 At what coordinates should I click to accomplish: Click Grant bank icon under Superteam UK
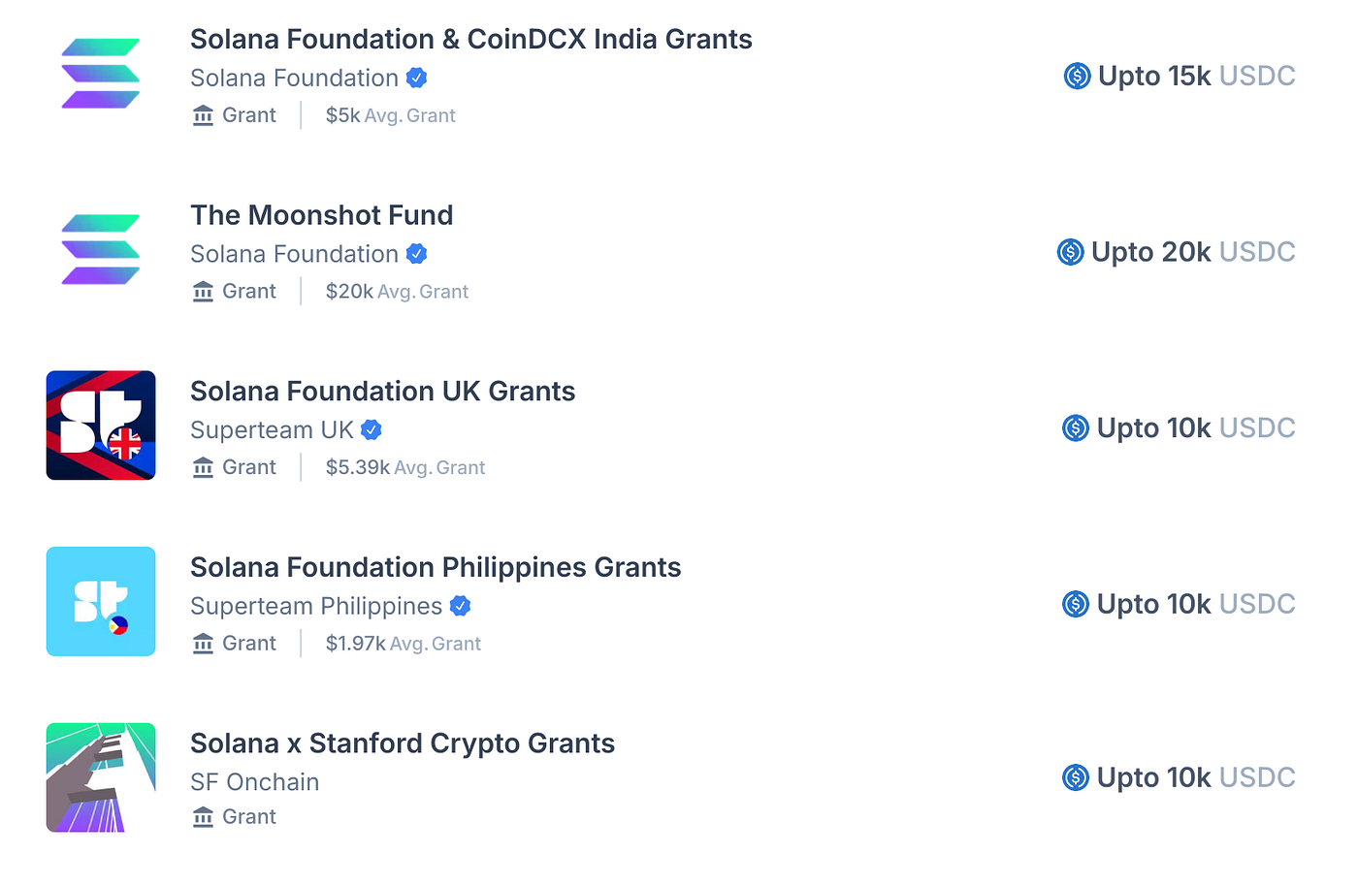point(203,467)
